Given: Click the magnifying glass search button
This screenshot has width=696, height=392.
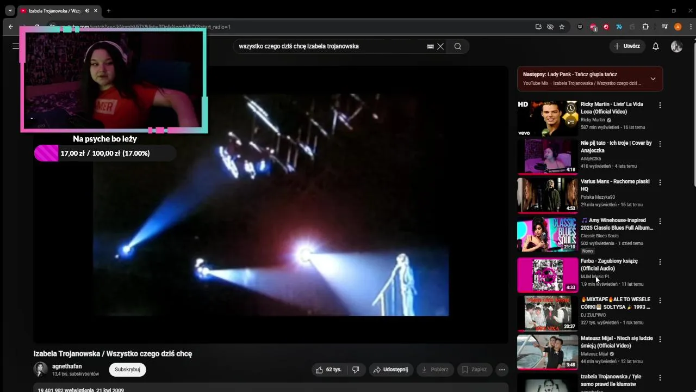Looking at the screenshot, I should click(x=458, y=46).
